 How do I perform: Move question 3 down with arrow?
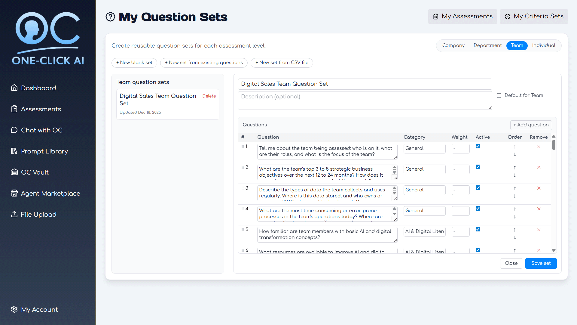515,196
